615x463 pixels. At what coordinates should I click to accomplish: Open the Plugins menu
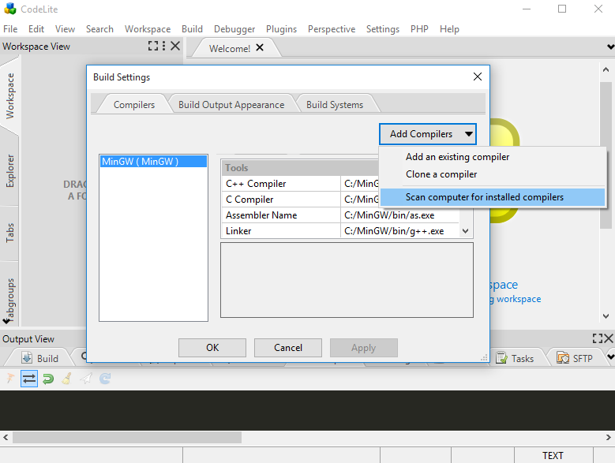tap(281, 29)
